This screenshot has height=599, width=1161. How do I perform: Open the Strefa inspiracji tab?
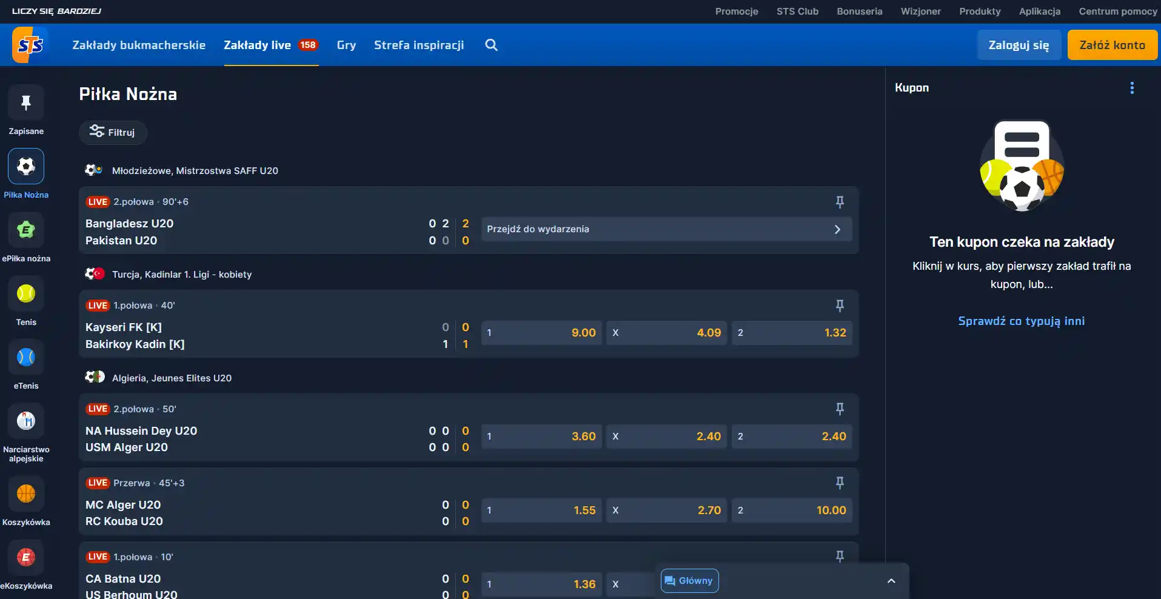click(x=419, y=45)
